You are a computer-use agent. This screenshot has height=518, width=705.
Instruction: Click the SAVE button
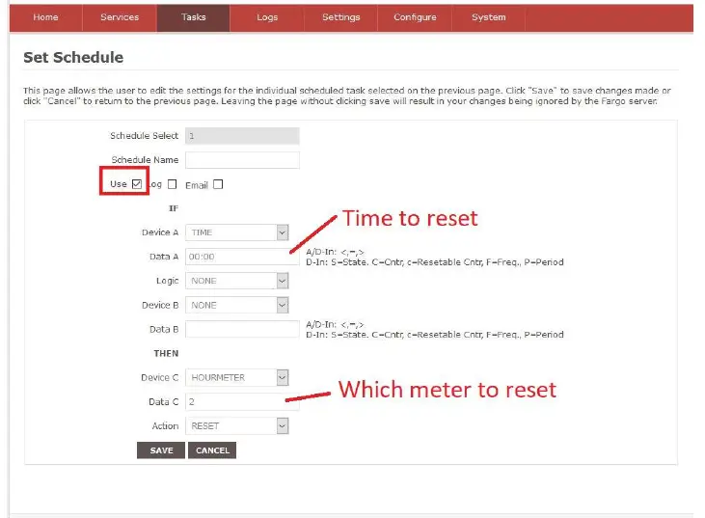[161, 450]
